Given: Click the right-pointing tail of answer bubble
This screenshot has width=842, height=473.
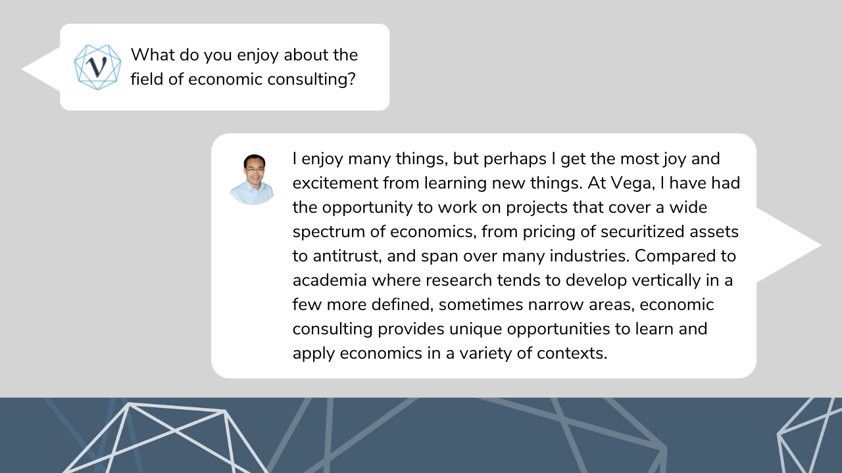Looking at the screenshot, I should [789, 246].
